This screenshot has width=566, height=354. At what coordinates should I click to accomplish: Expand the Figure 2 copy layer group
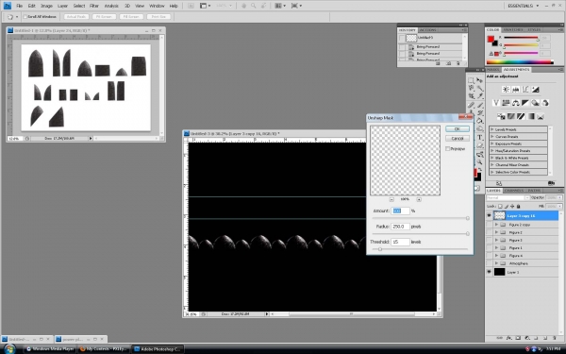(497, 225)
